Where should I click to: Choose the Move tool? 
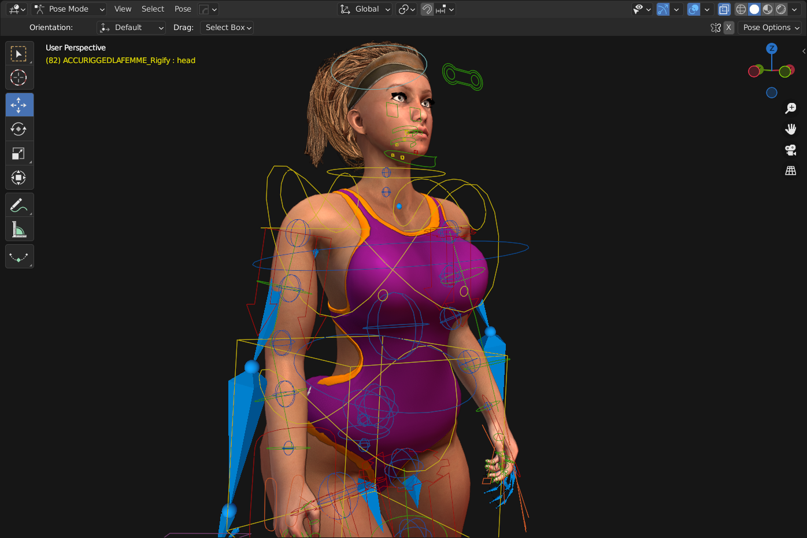(19, 105)
